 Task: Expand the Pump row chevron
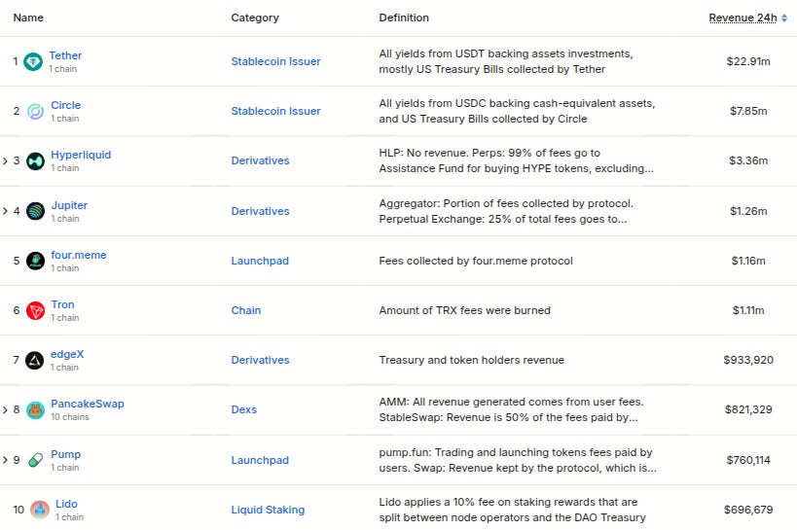(x=5, y=460)
